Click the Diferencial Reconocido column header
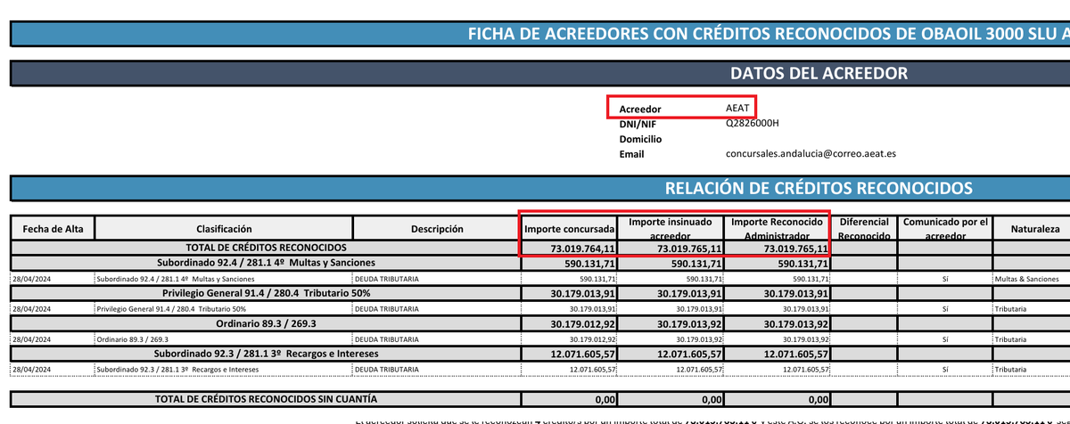Screen dimensions: 1070x424 point(864,228)
